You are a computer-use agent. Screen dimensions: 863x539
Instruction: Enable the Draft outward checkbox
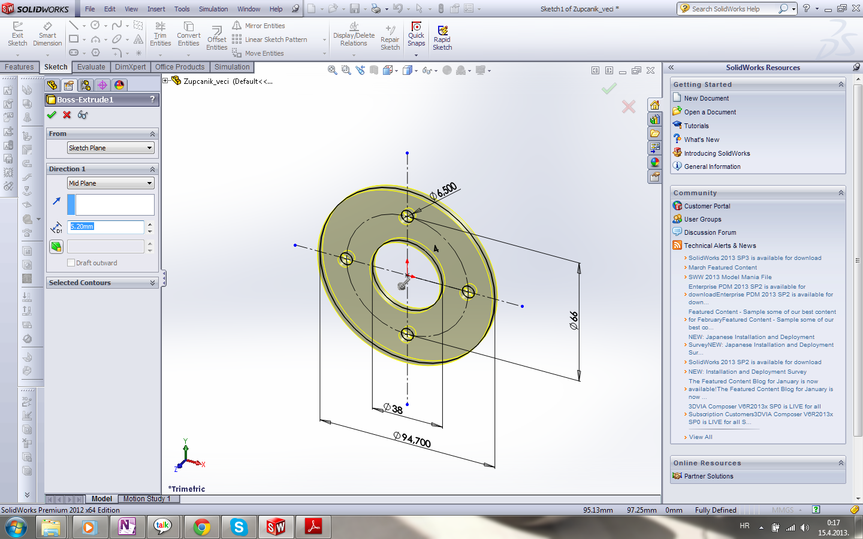(x=71, y=263)
